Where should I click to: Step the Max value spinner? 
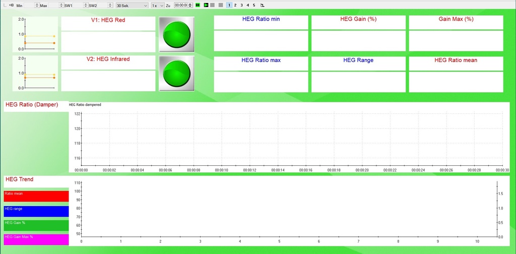pos(61,5)
